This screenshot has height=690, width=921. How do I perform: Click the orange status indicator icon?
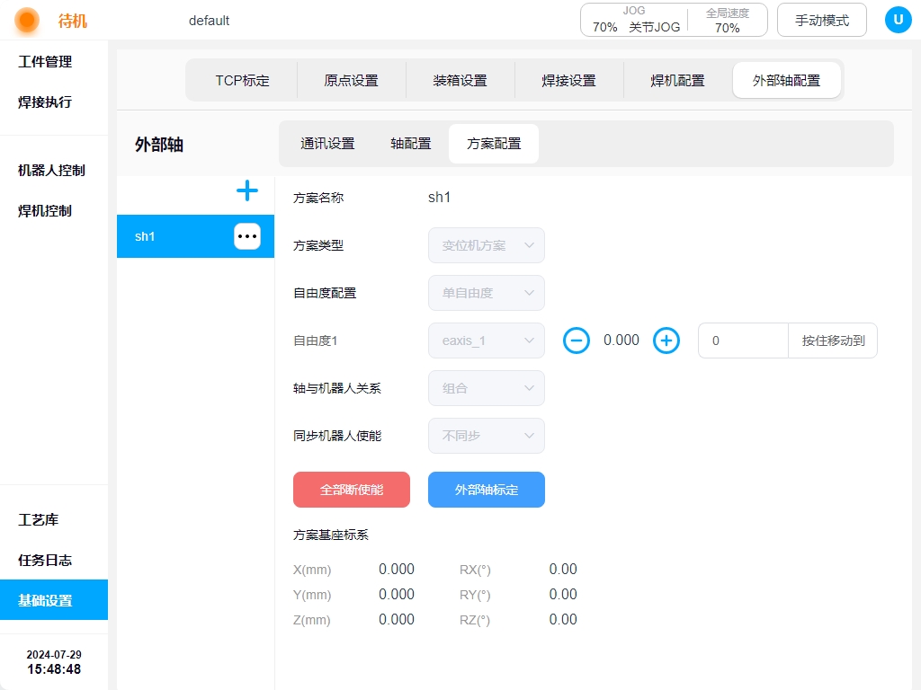click(27, 20)
